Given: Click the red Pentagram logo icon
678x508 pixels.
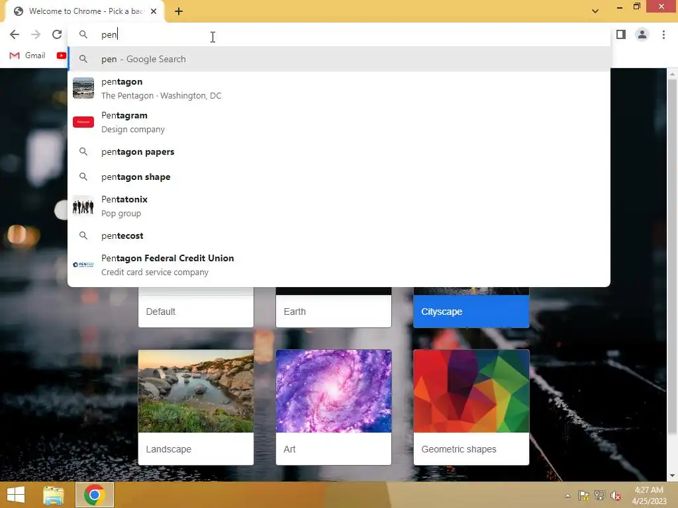Looking at the screenshot, I should 83,122.
